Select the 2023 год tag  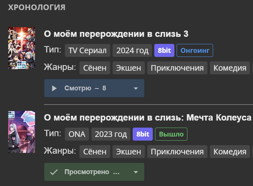(111, 134)
